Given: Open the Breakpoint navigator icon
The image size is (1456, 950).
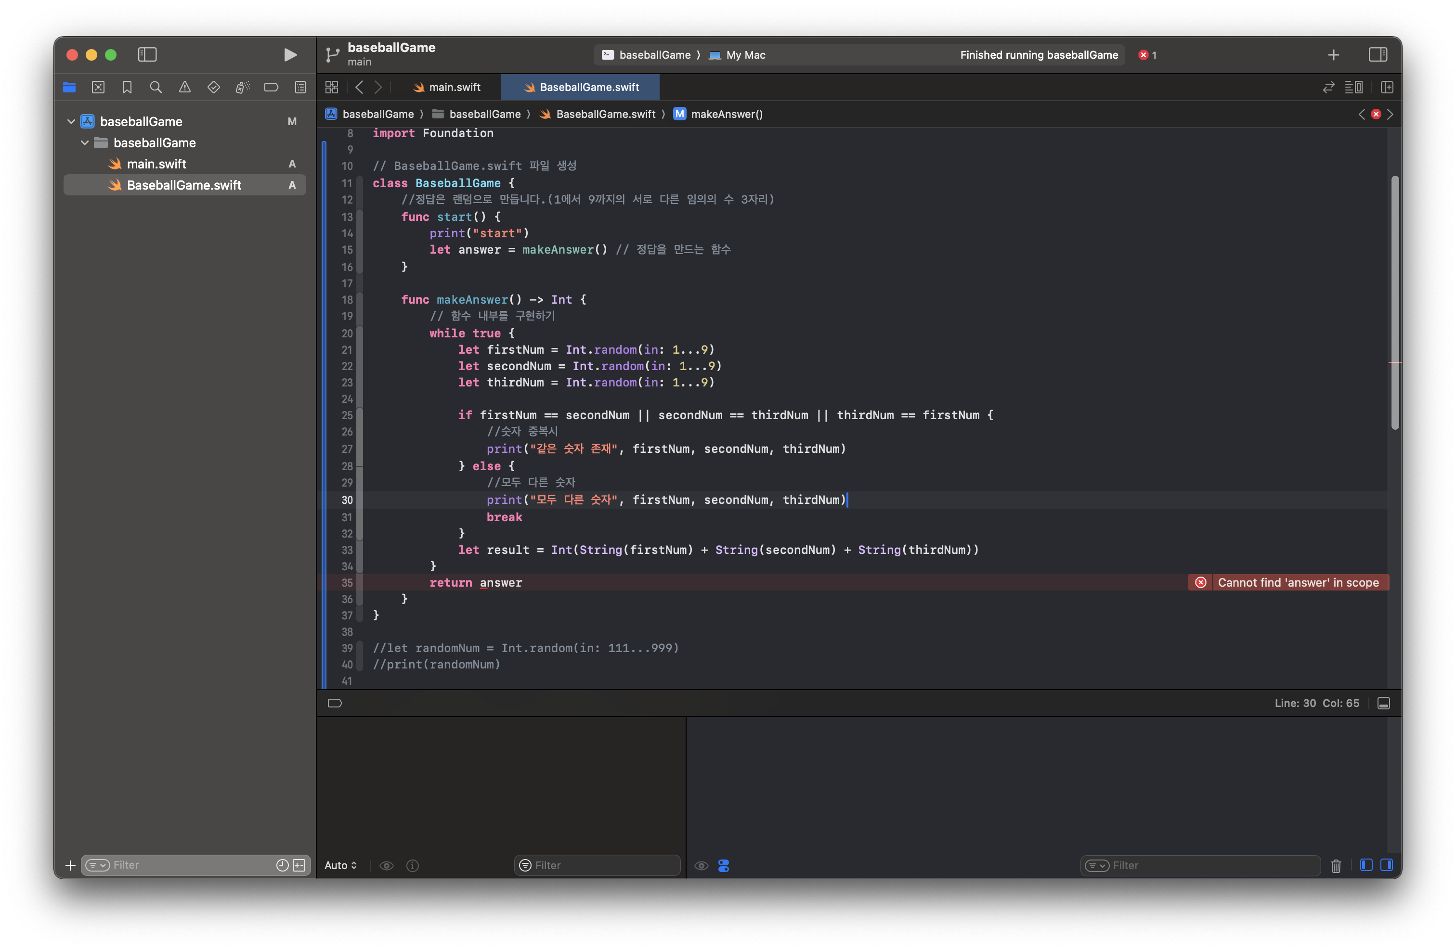Looking at the screenshot, I should (271, 88).
